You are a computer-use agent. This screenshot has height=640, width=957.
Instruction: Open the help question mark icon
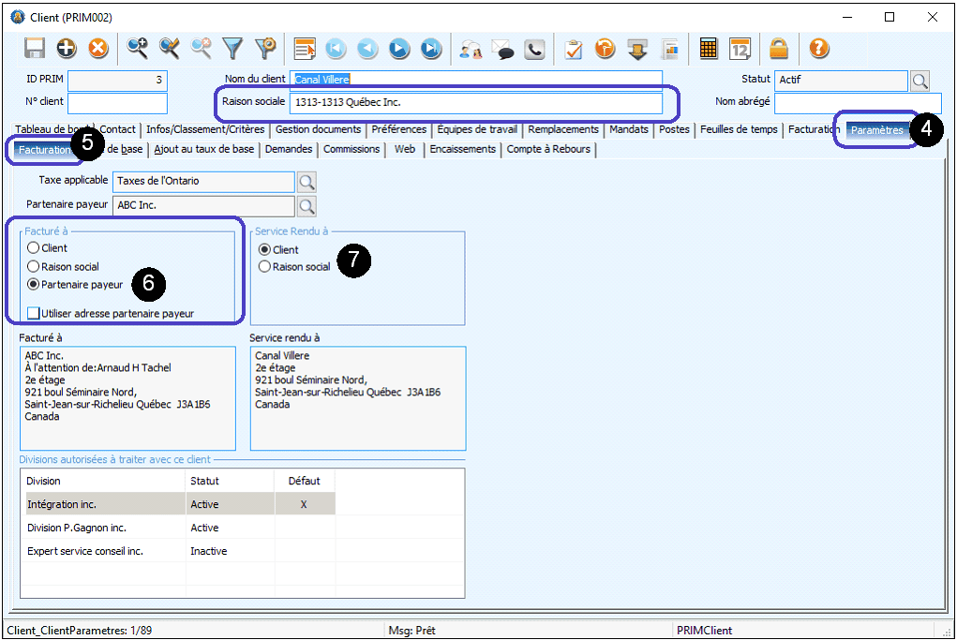pyautogui.click(x=818, y=48)
